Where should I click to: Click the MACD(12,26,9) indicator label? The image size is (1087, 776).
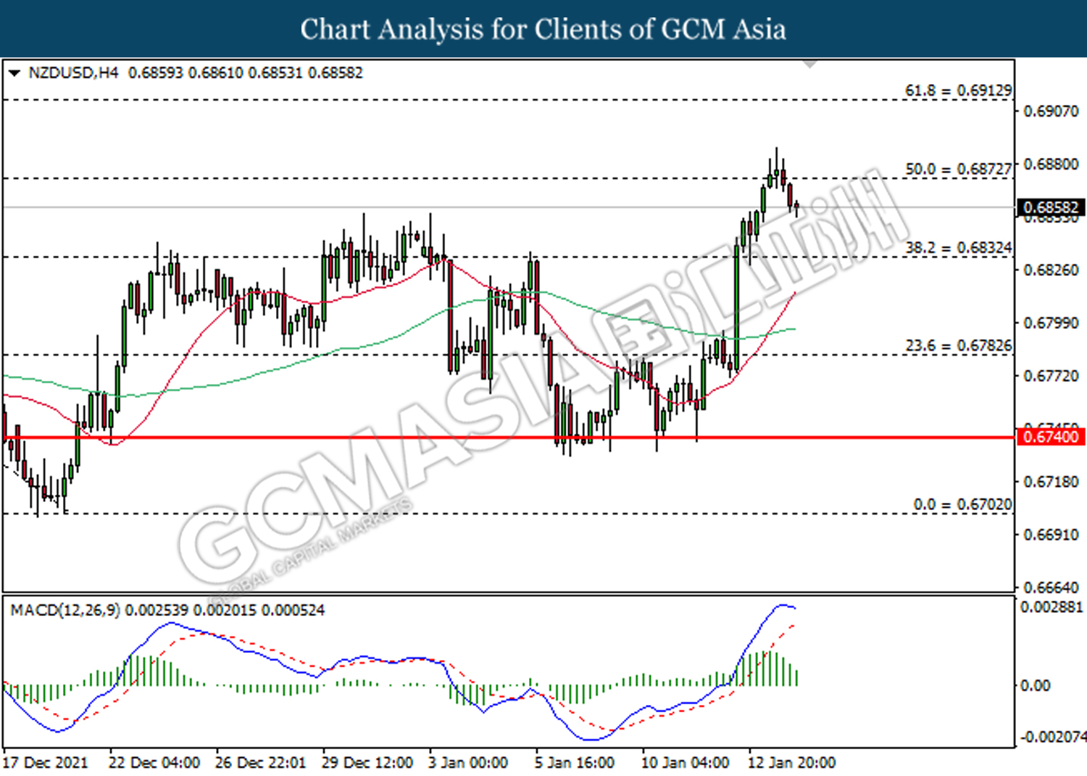[x=65, y=610]
